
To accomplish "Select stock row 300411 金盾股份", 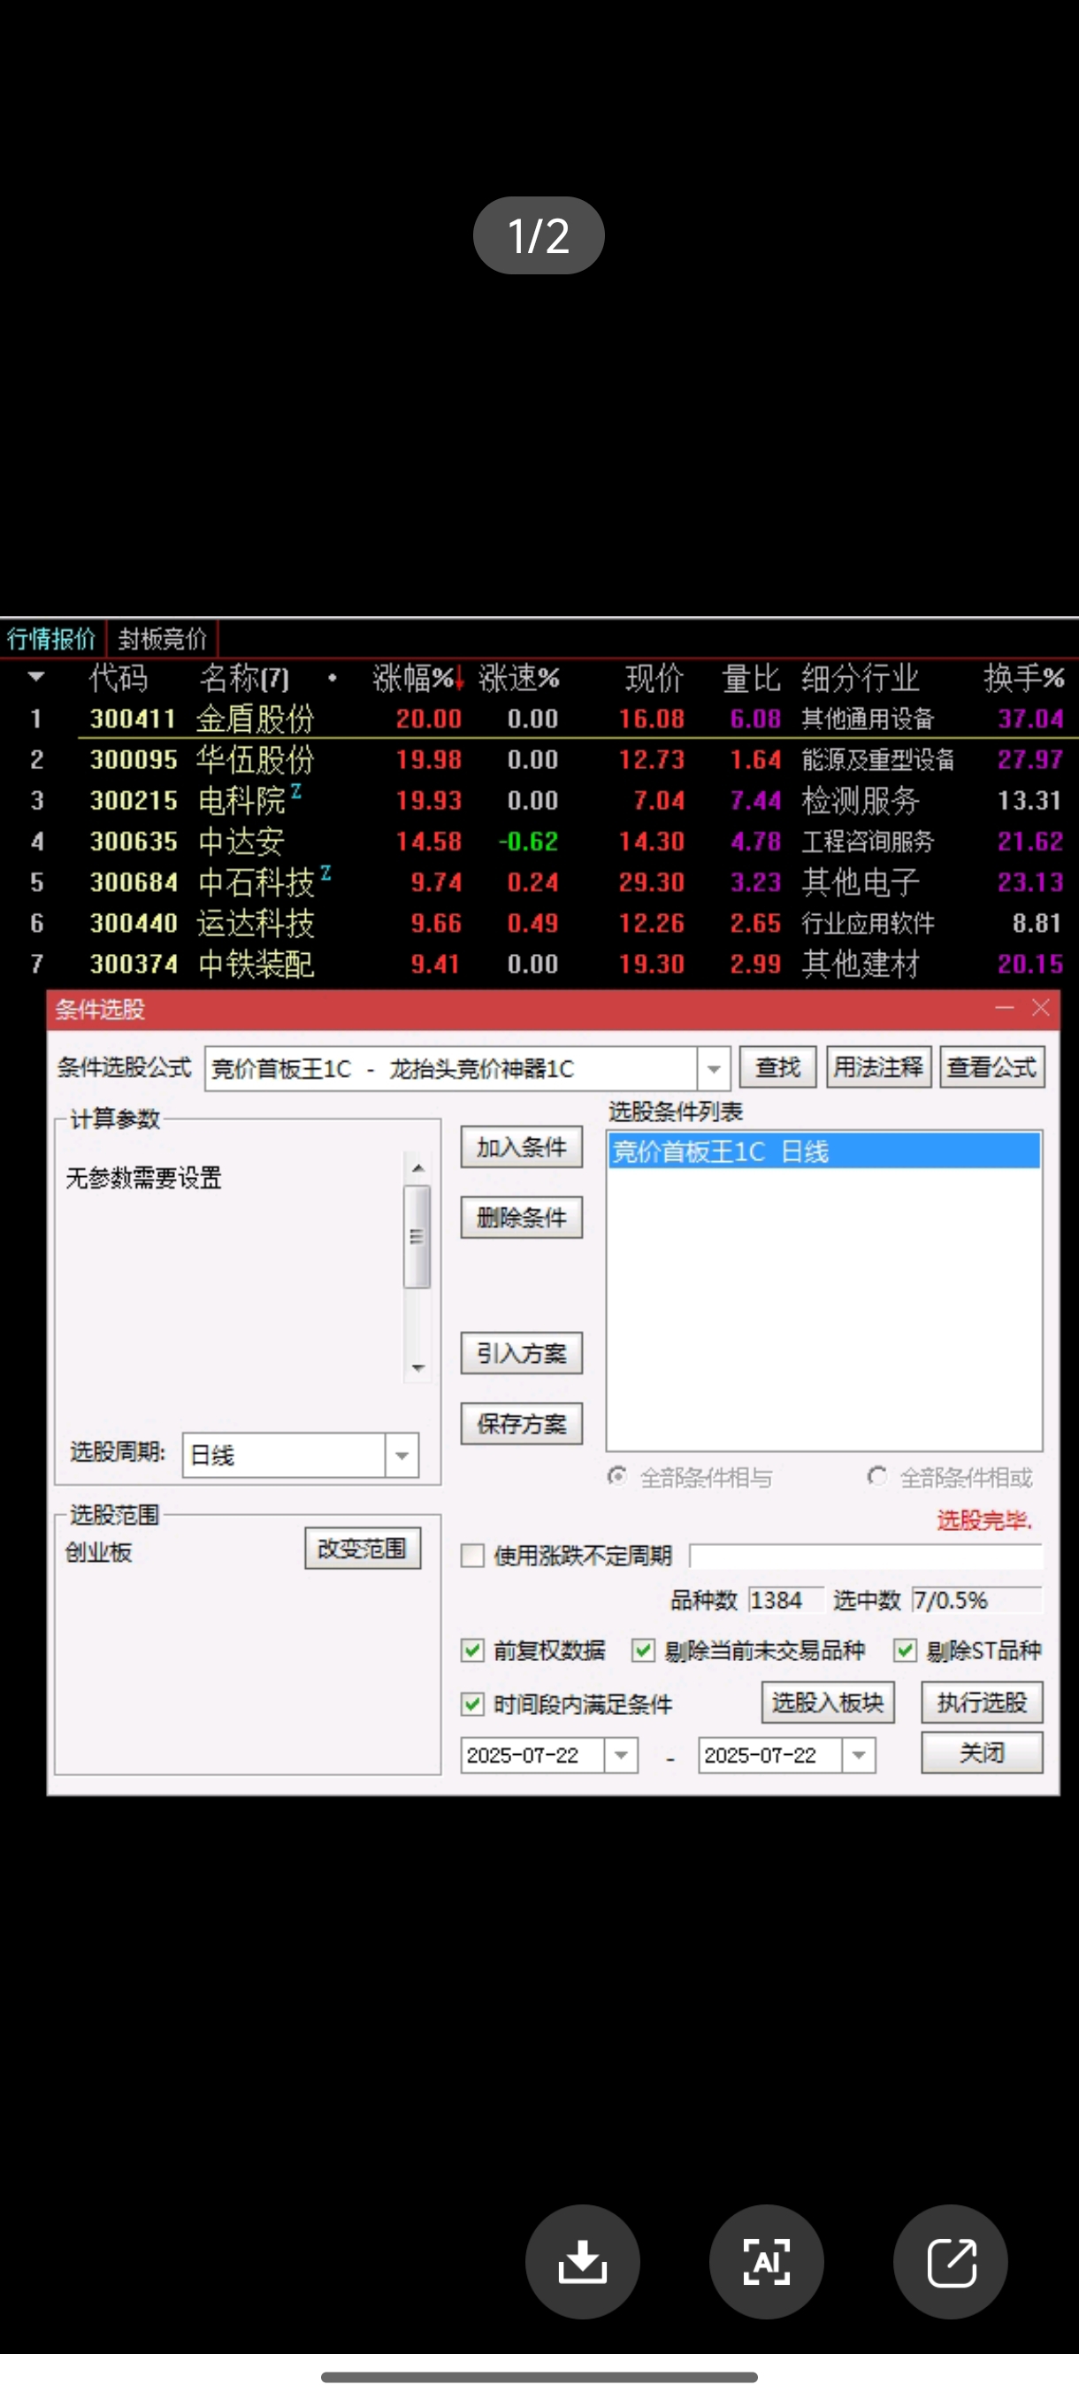I will (540, 719).
